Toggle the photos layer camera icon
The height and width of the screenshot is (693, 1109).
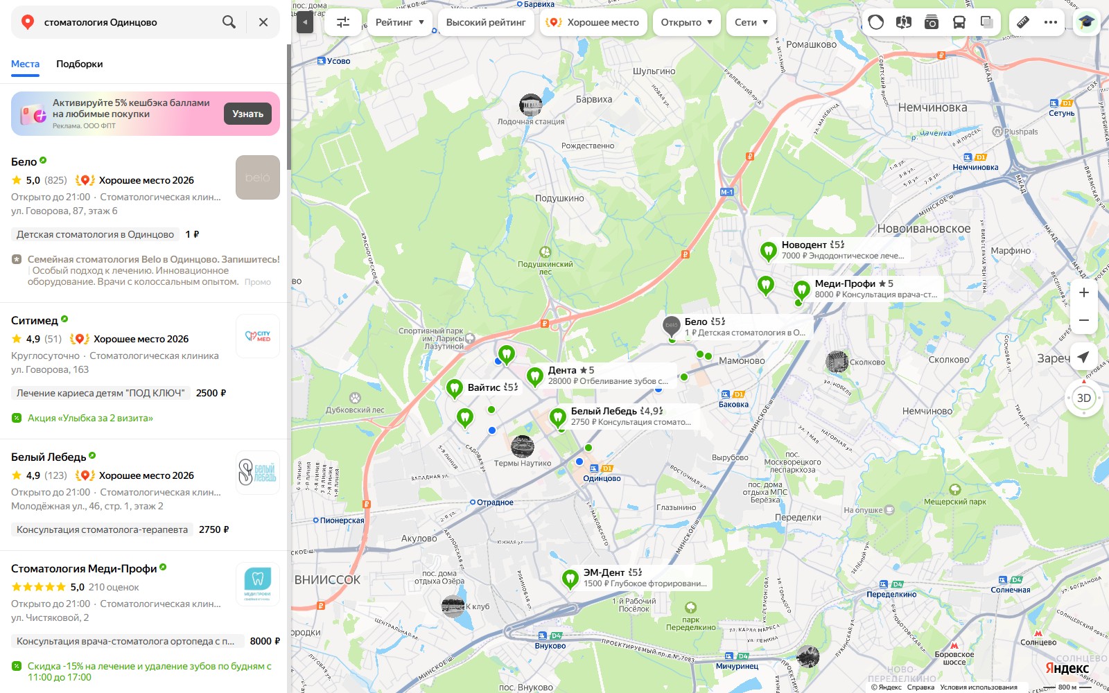coord(932,22)
